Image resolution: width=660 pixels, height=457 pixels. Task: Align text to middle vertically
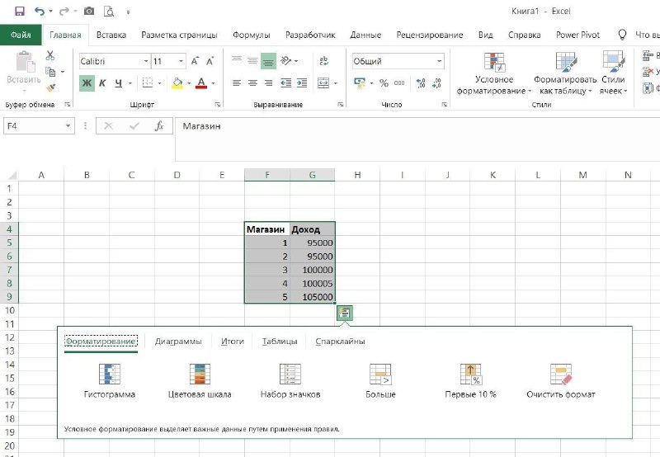click(x=252, y=60)
